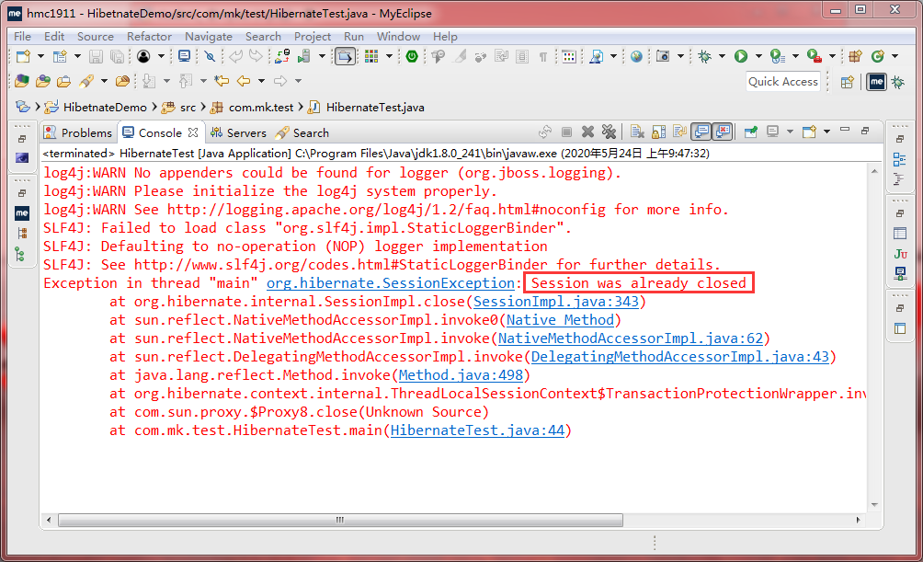
Task: Open dropdown next to user profile icon
Action: point(161,56)
